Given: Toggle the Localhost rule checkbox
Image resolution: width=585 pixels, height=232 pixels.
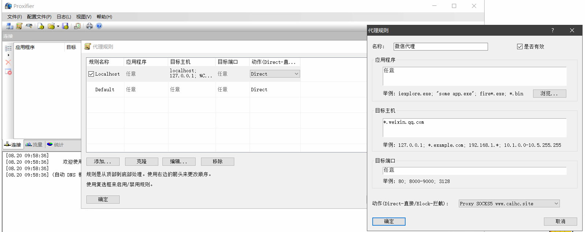Looking at the screenshot, I should tap(91, 74).
